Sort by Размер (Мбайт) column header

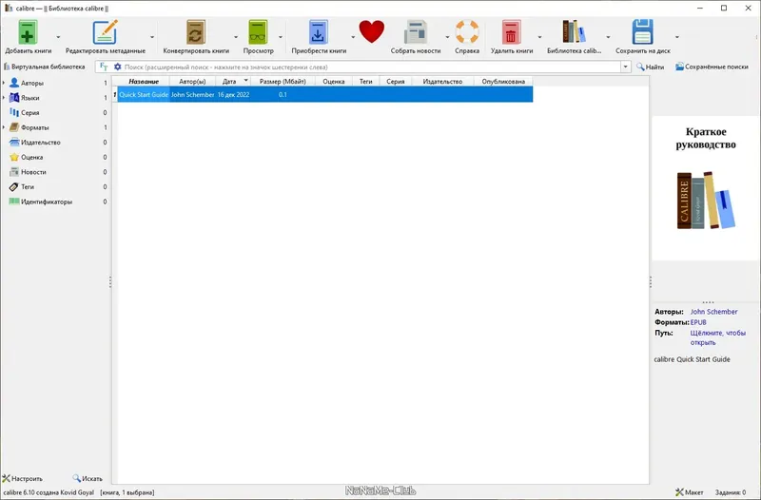283,82
